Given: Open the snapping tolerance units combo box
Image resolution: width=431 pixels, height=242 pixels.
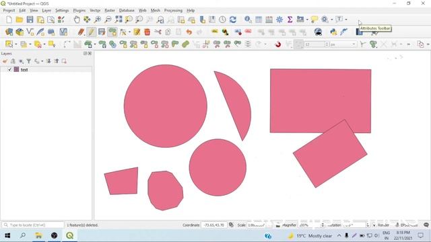Looking at the screenshot, I should tap(343, 44).
